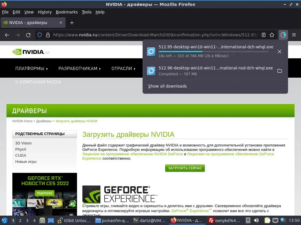View site security padlock info
This screenshot has width=301, height=225.
click(48, 35)
